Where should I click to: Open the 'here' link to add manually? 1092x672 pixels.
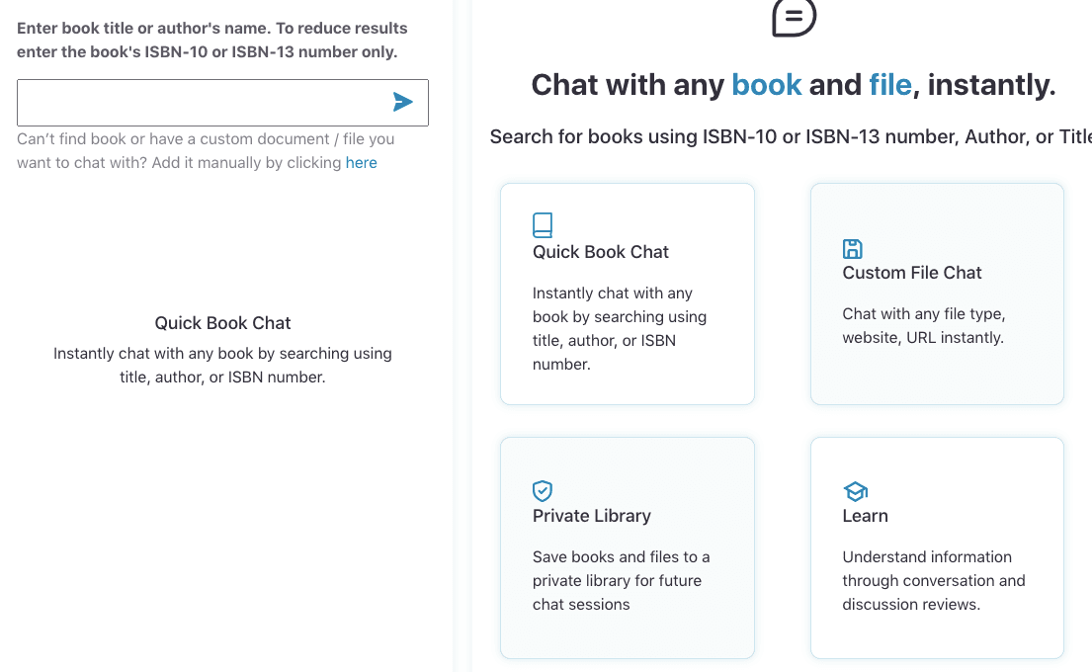click(361, 163)
